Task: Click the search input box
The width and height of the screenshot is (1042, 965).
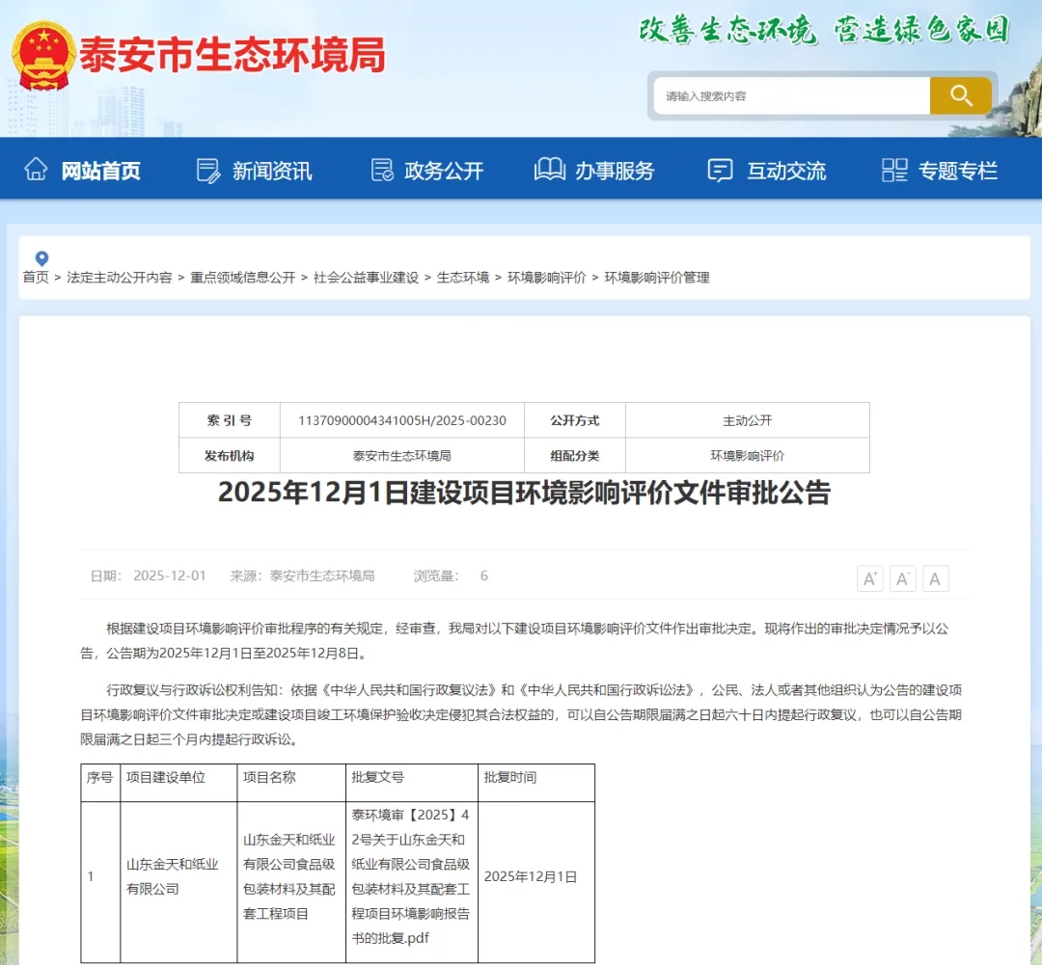Action: pyautogui.click(x=791, y=95)
